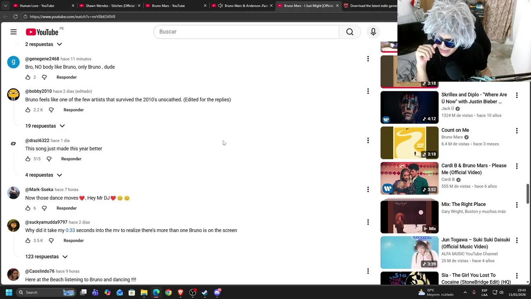Open Brave browser from the taskbar
531x299 pixels.
pyautogui.click(x=180, y=292)
